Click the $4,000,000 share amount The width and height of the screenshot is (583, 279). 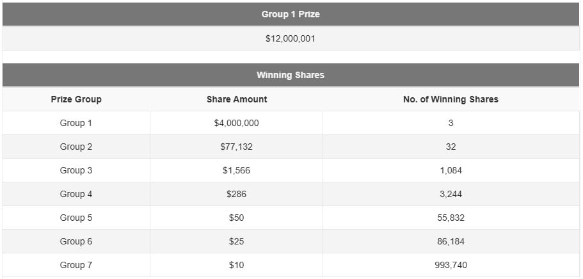237,123
